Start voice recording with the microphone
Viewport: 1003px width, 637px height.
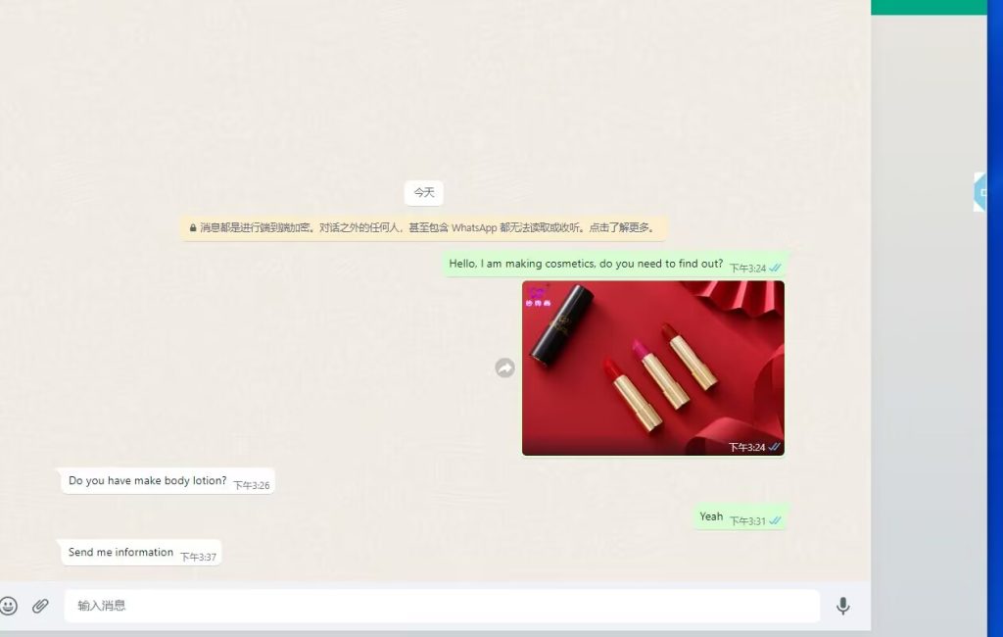[842, 606]
